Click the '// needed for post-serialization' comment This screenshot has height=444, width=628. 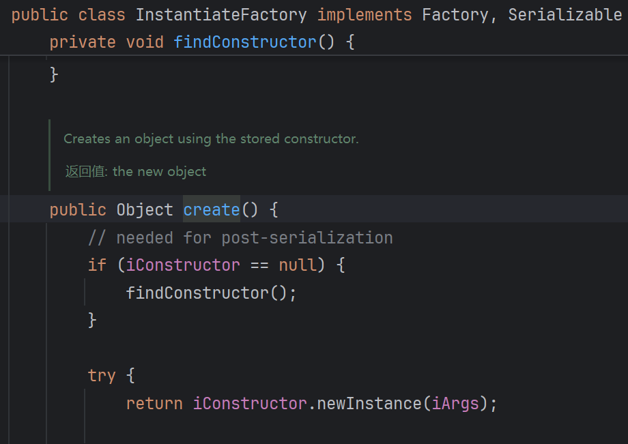pos(240,237)
